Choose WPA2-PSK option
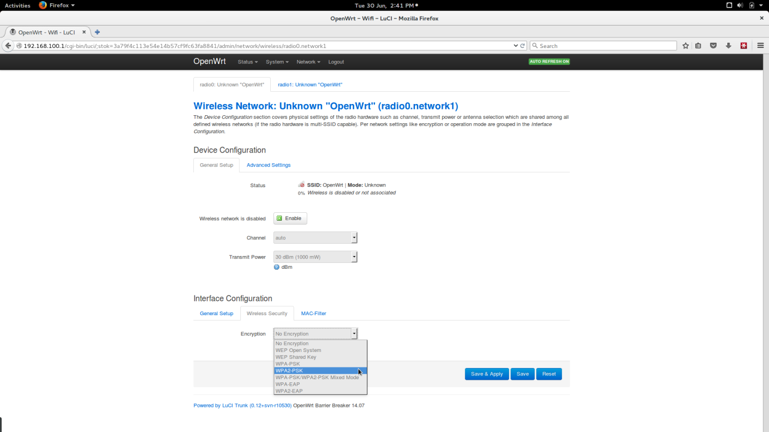The width and height of the screenshot is (769, 432). (320, 371)
